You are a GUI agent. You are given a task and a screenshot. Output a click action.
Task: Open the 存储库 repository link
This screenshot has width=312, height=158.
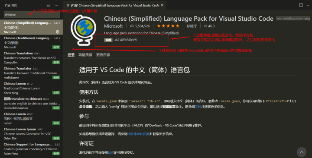[192, 26]
